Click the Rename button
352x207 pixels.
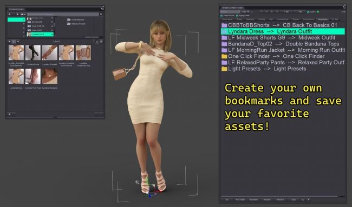pyautogui.click(x=267, y=199)
